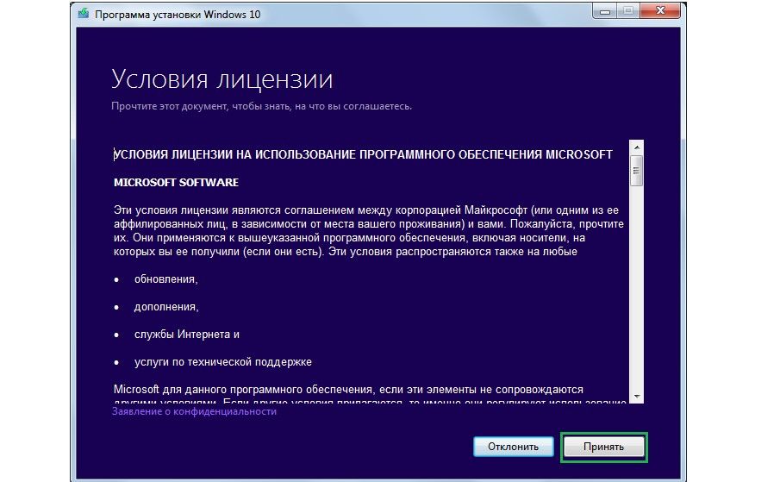This screenshot has height=482, width=780.
Task: Click the paragraph starting Эти условия лицензии являются
Action: pos(369,231)
